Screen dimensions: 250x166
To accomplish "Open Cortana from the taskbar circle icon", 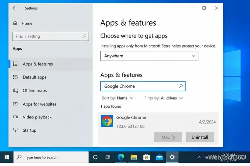I will point(95,157).
